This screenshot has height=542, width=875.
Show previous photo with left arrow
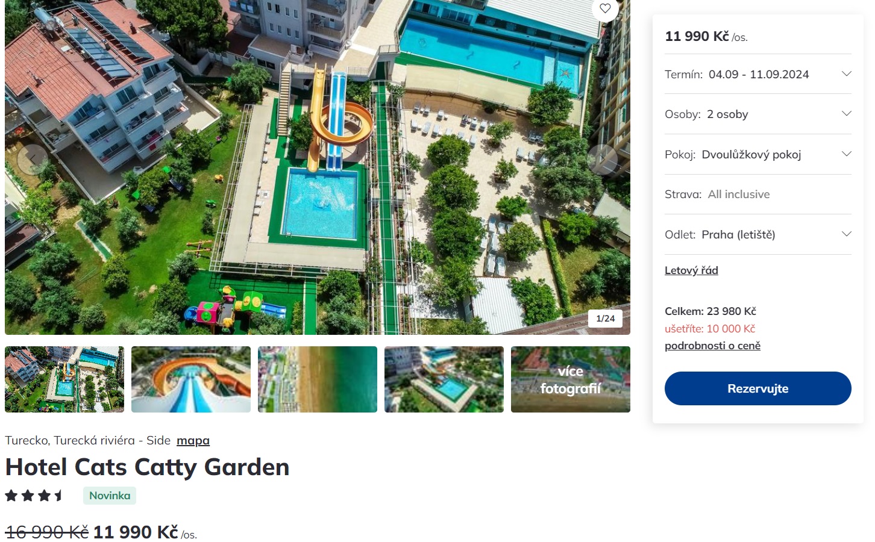(x=33, y=160)
